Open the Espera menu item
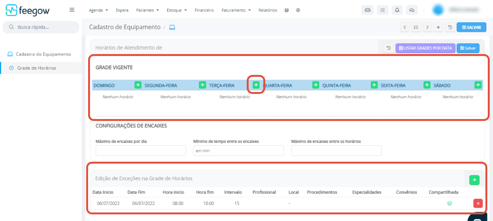 coord(122,10)
